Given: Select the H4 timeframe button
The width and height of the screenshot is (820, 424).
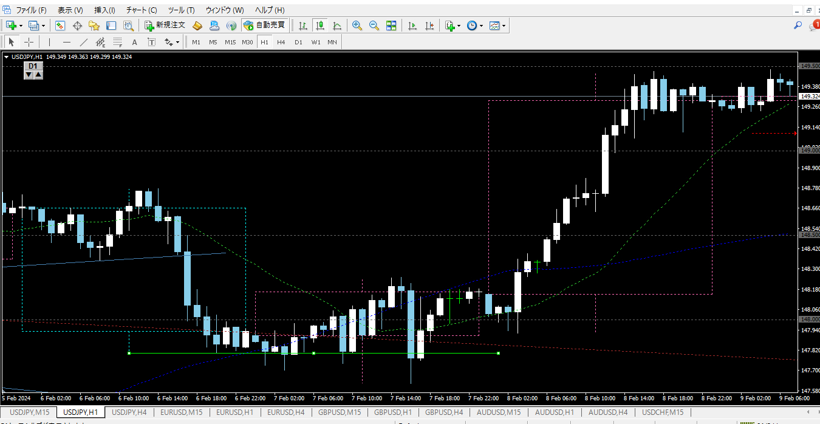Looking at the screenshot, I should tap(281, 42).
